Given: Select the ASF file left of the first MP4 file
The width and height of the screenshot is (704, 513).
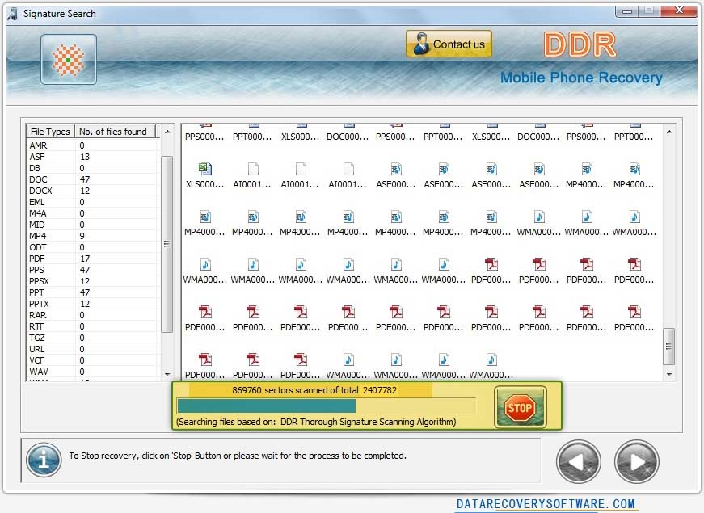Looking at the screenshot, I should tap(539, 175).
